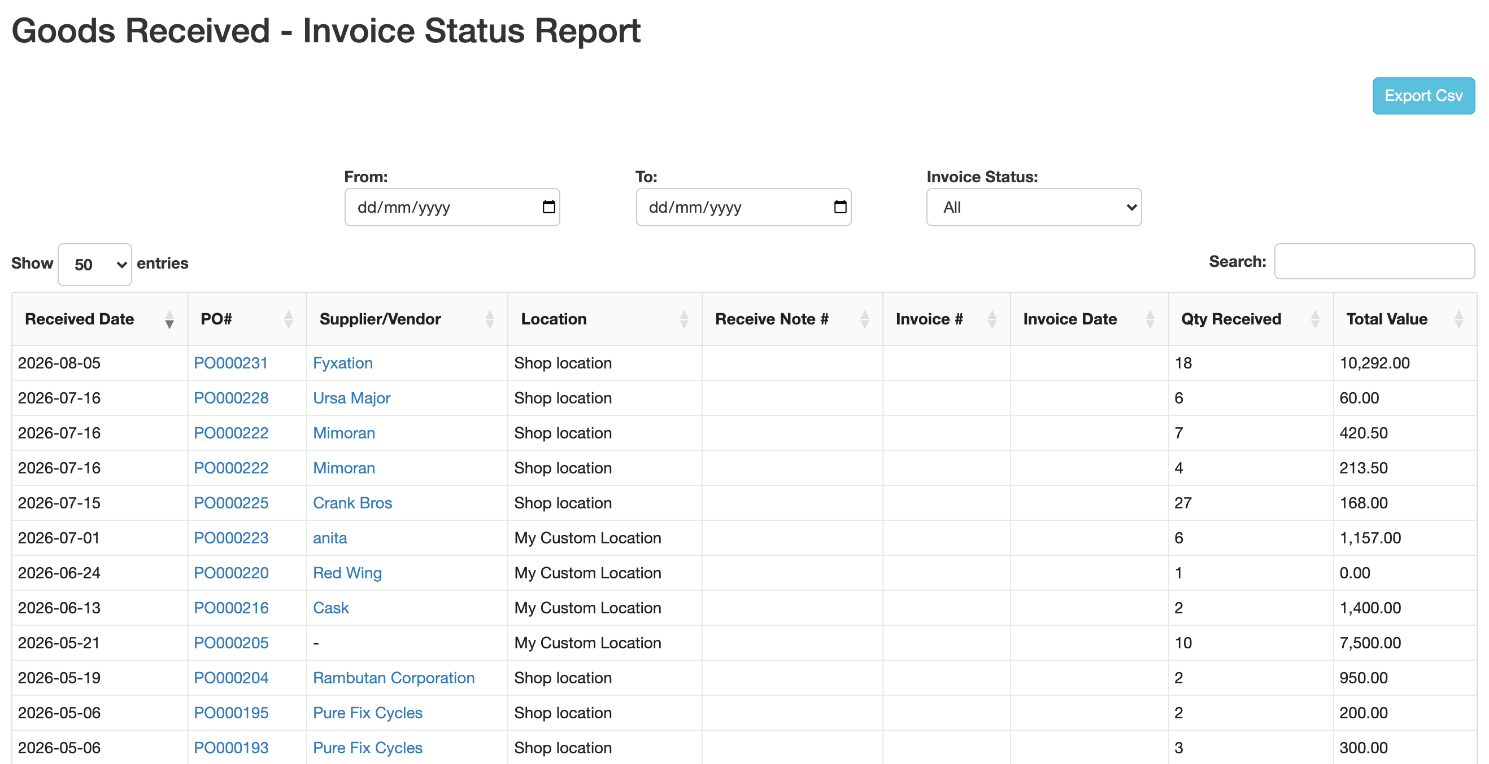Select the 10,292.00 total value cell
This screenshot has width=1489, height=764.
tap(1405, 363)
